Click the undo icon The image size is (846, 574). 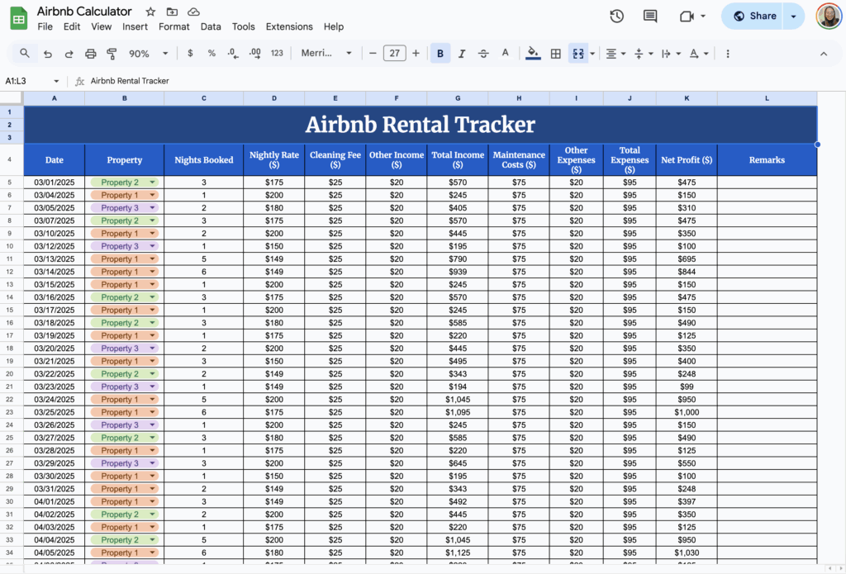click(x=45, y=53)
